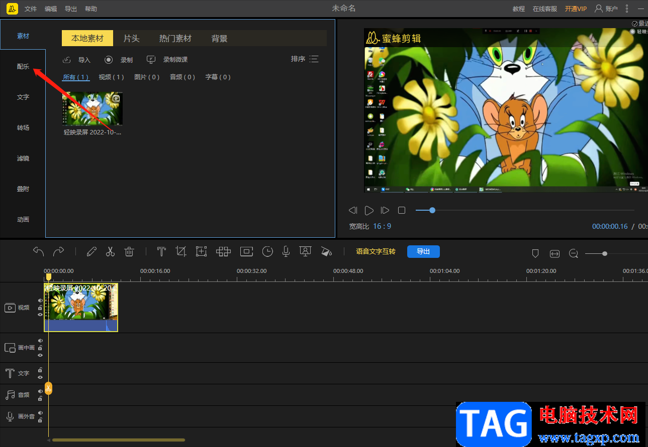648x447 pixels.
Task: Select the 轻映录屏 media thumbnail
Action: click(92, 109)
